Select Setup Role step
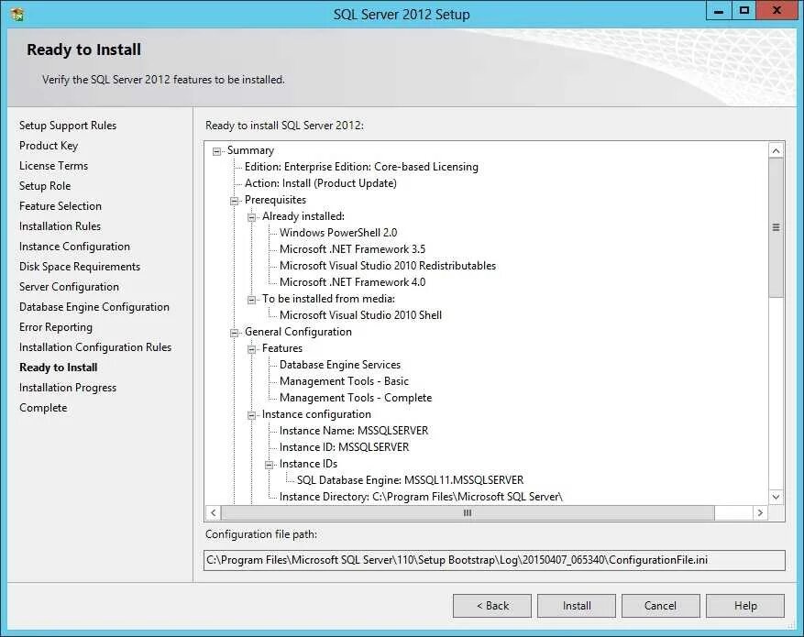804x637 pixels. (45, 186)
